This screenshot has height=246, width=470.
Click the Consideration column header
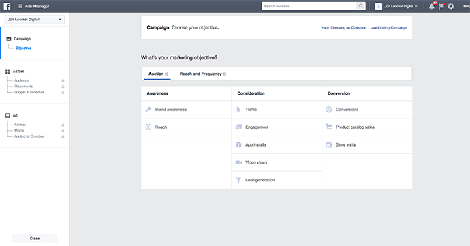[x=251, y=93]
